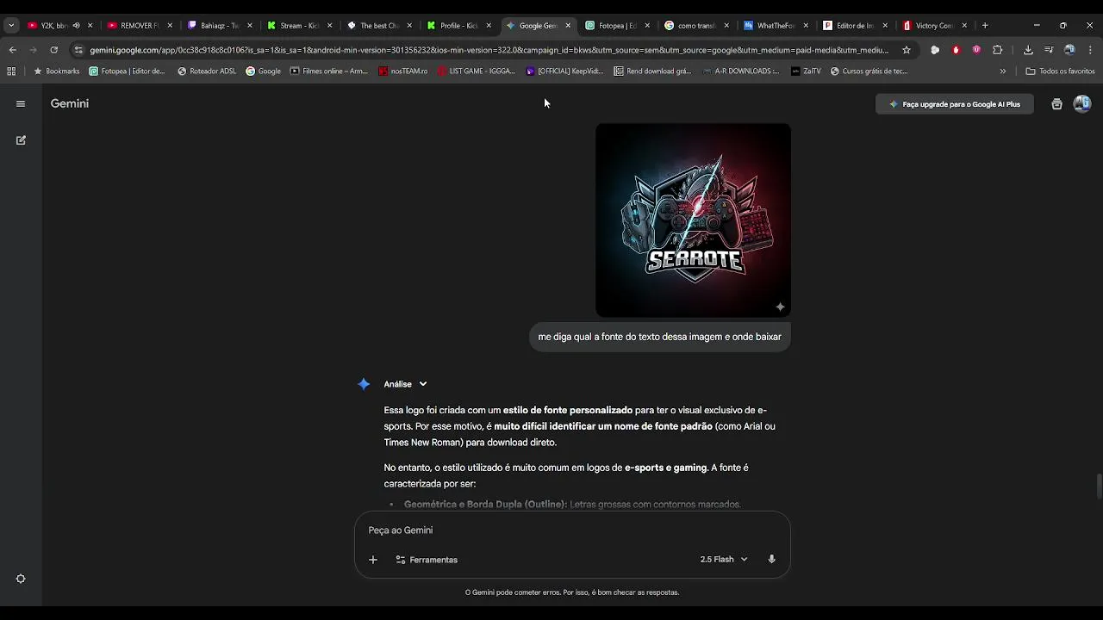Click the Gemini sparkle icon next to Análise

(x=364, y=384)
